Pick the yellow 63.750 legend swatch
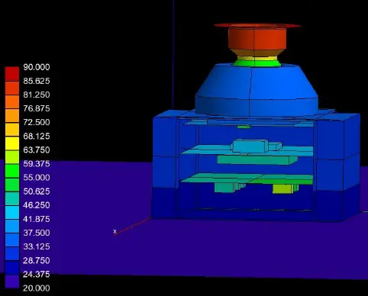The width and height of the screenshot is (368, 296). click(x=12, y=143)
